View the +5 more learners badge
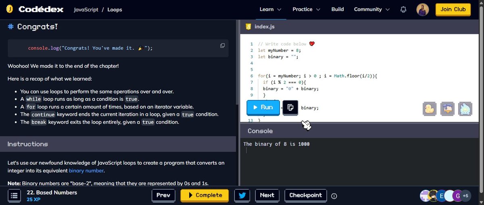The image size is (484, 205). pyautogui.click(x=465, y=195)
